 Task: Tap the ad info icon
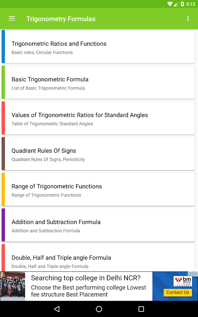click(190, 274)
